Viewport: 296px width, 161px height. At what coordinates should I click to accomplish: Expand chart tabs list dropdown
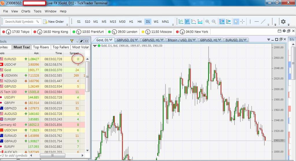[269, 40]
